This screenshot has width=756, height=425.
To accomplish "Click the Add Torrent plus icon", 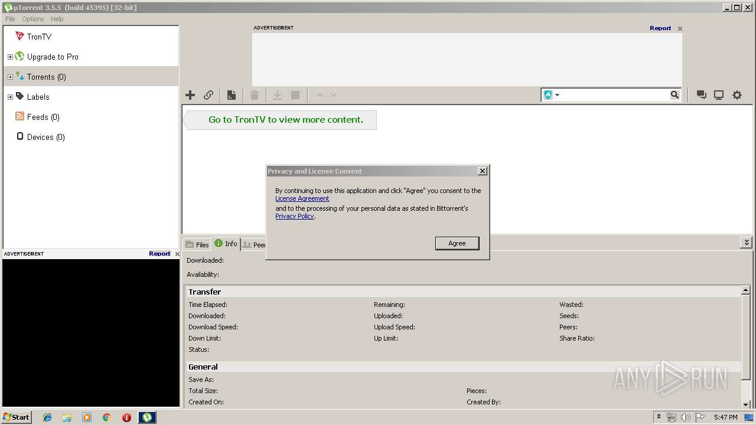I will tap(190, 95).
